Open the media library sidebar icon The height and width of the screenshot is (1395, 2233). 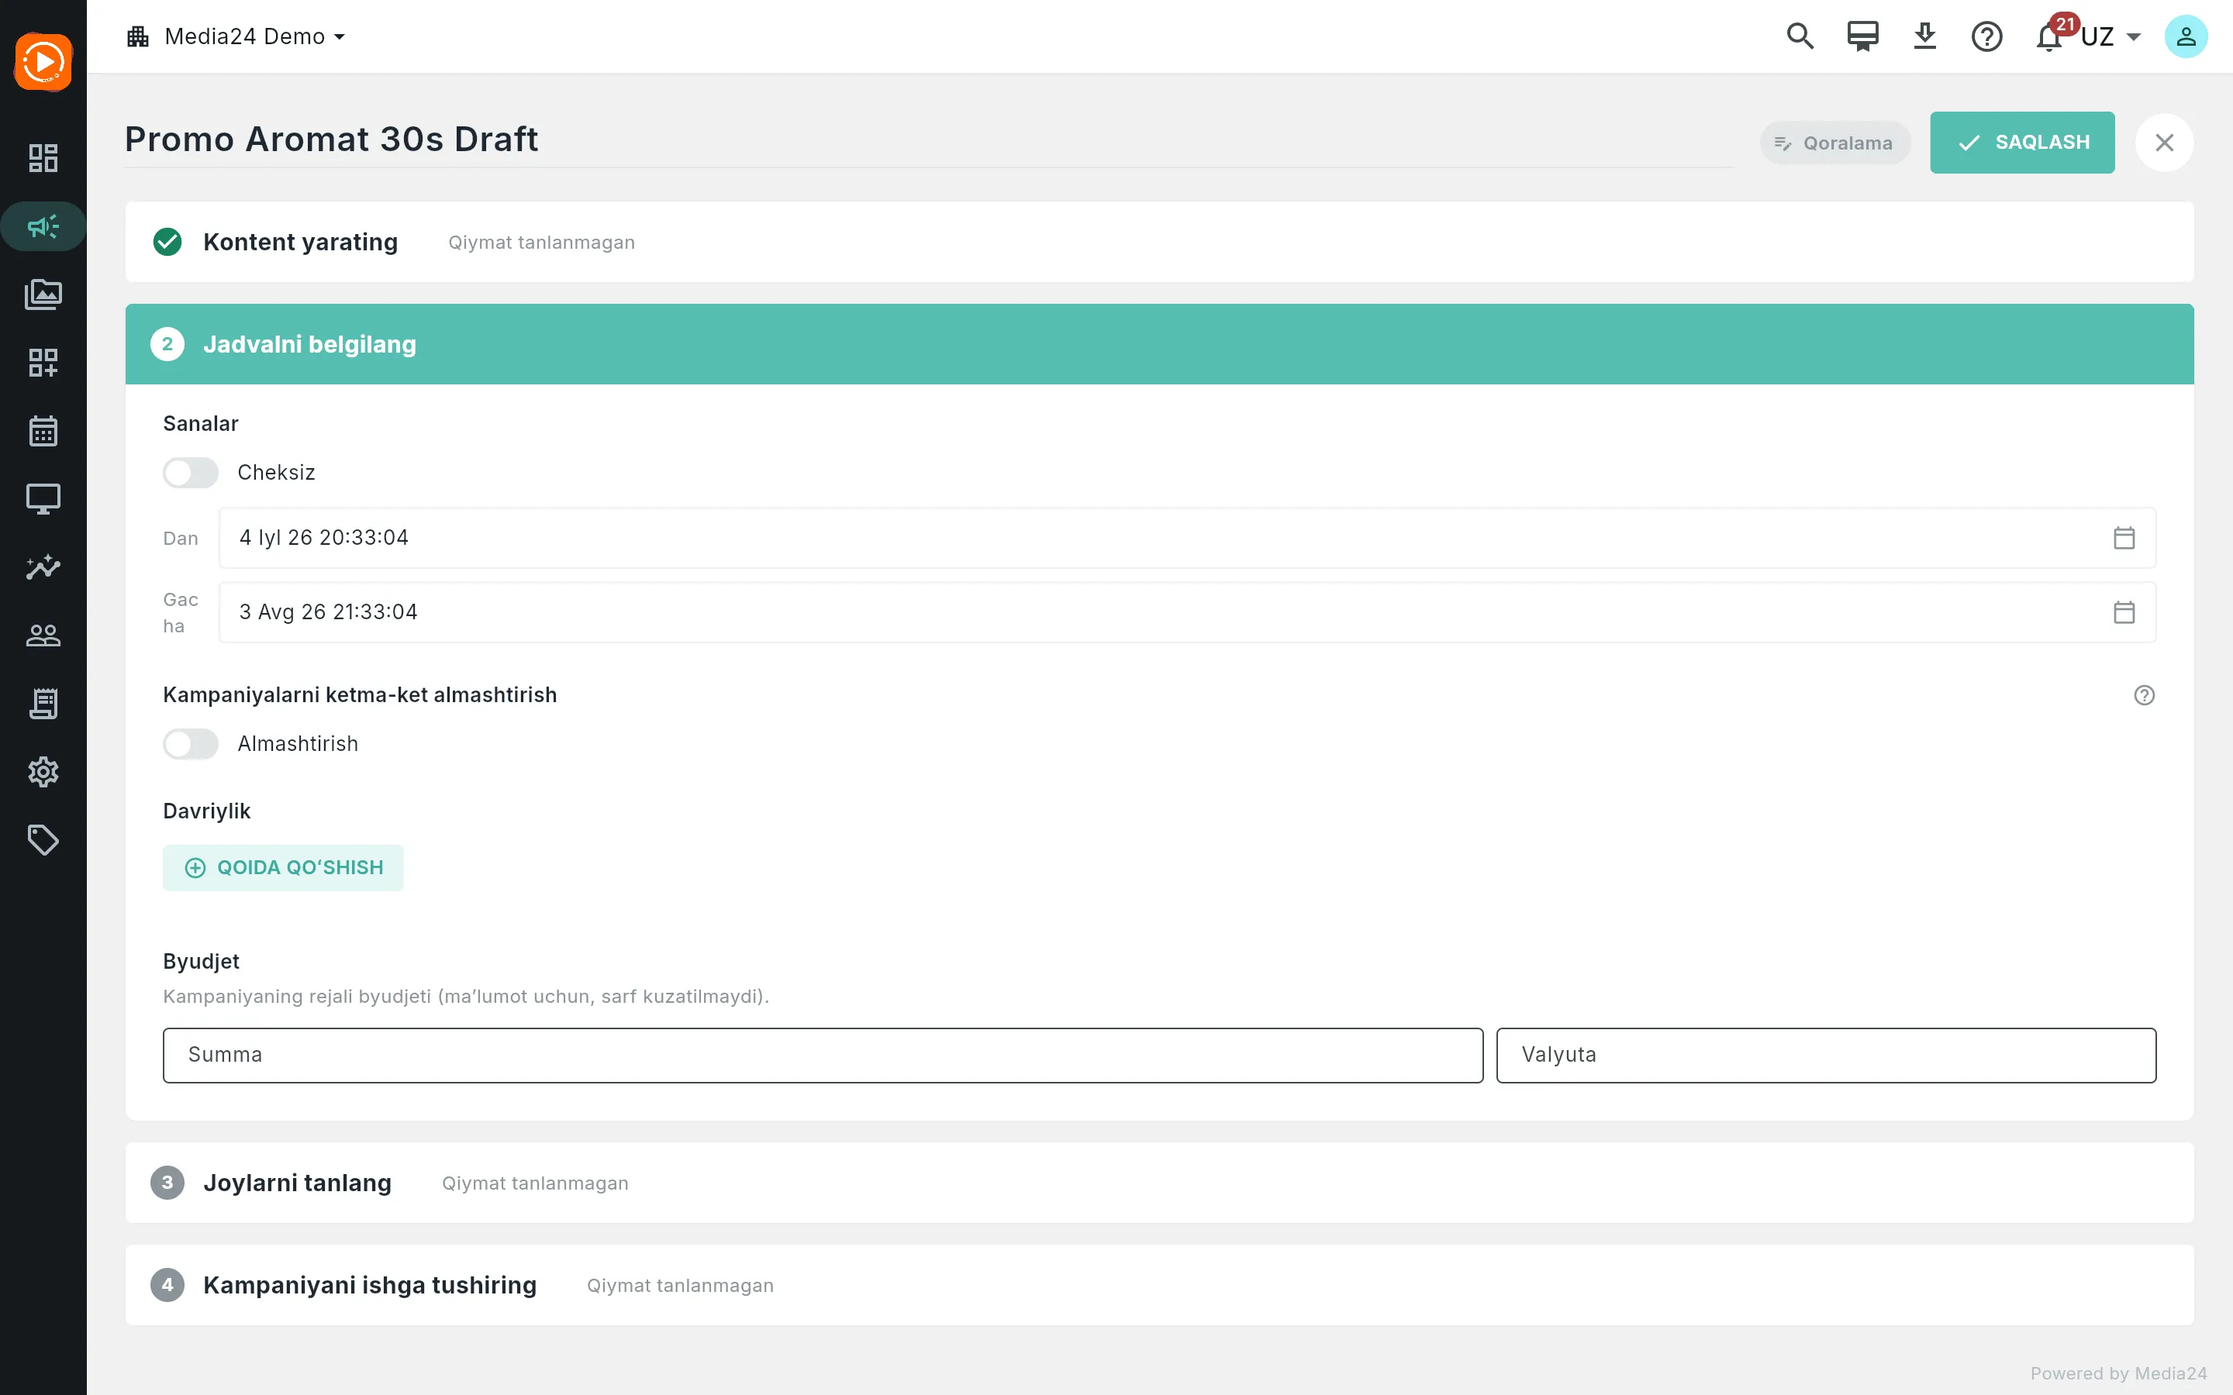tap(43, 294)
